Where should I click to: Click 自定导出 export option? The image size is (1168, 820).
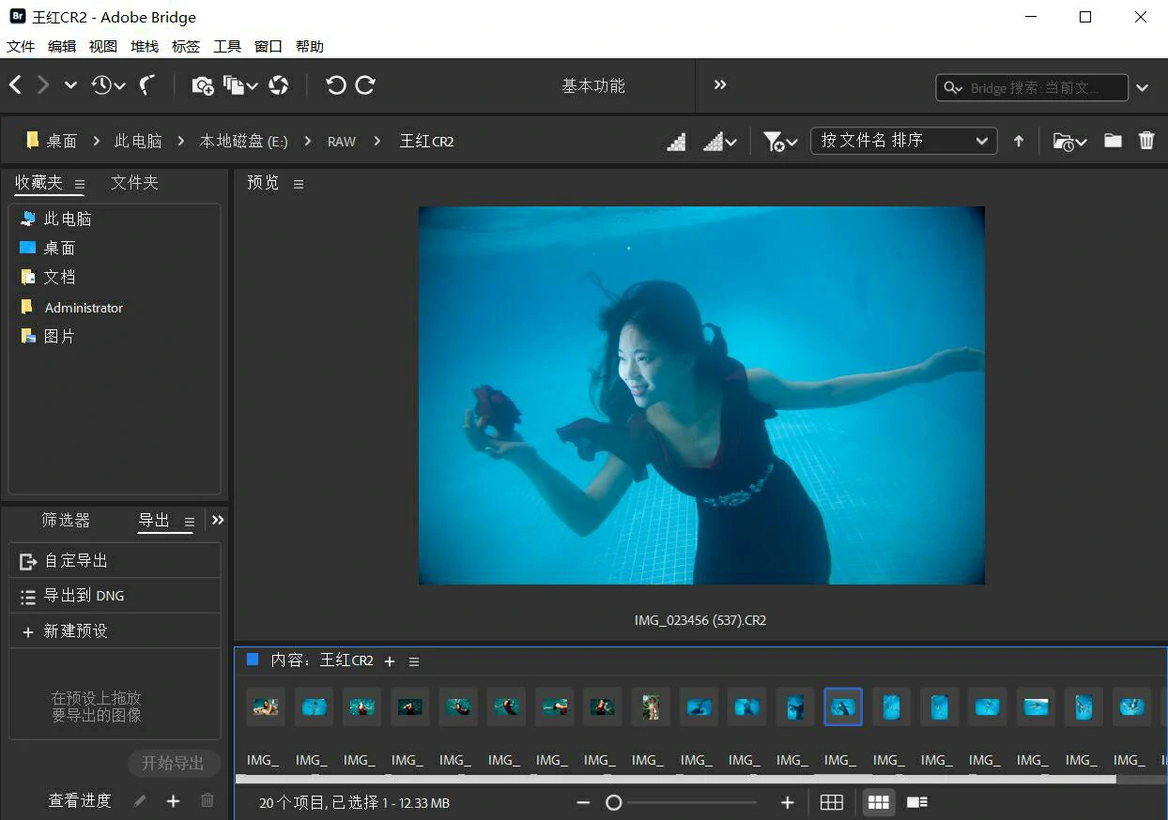point(76,561)
